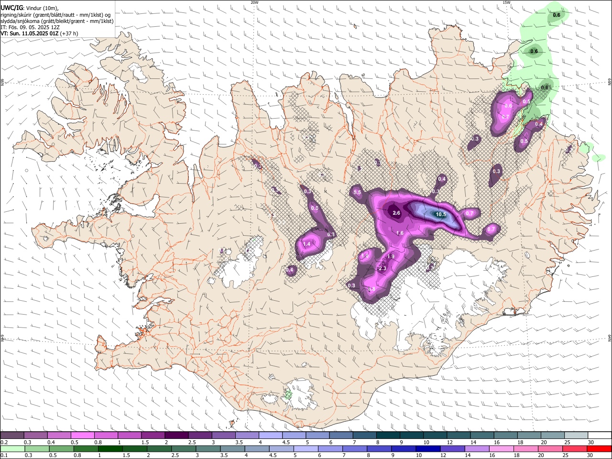Click the 'slydda/snjókoma' legend description line
The height and width of the screenshot is (459, 612).
pos(57,21)
